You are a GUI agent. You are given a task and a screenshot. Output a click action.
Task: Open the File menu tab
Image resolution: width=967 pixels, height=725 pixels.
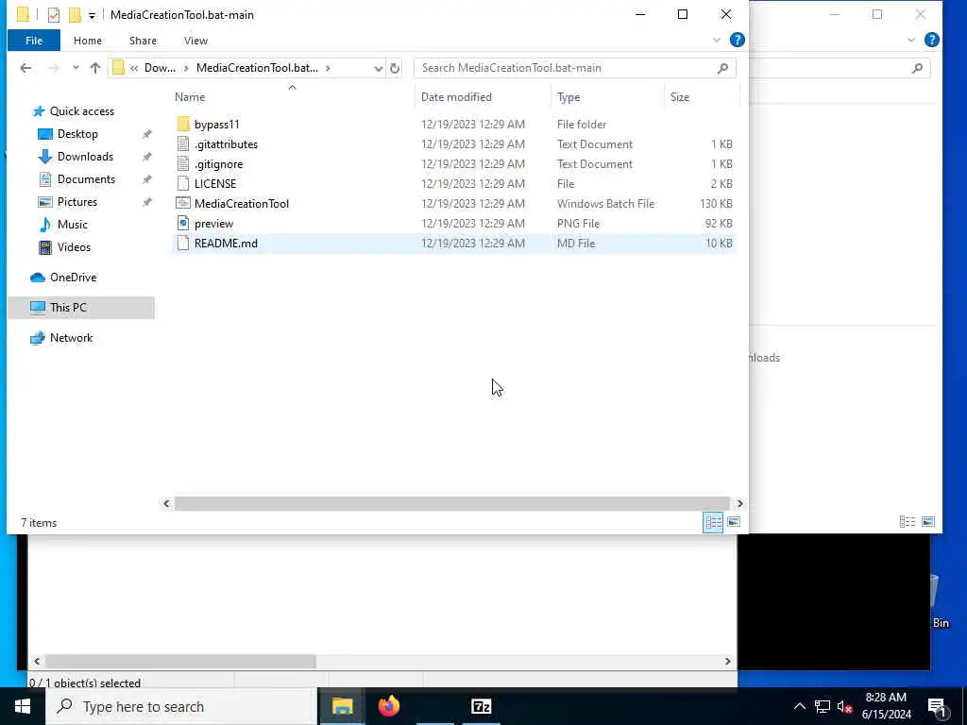pos(34,41)
